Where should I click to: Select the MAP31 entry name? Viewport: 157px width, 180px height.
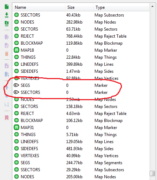[27, 128]
